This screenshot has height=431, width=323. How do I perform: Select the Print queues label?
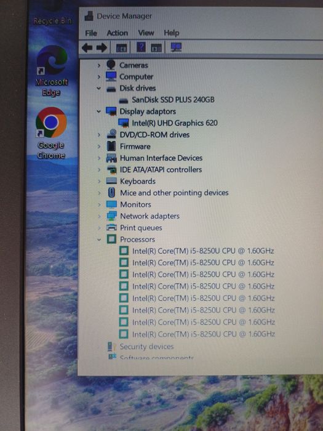[x=141, y=228]
